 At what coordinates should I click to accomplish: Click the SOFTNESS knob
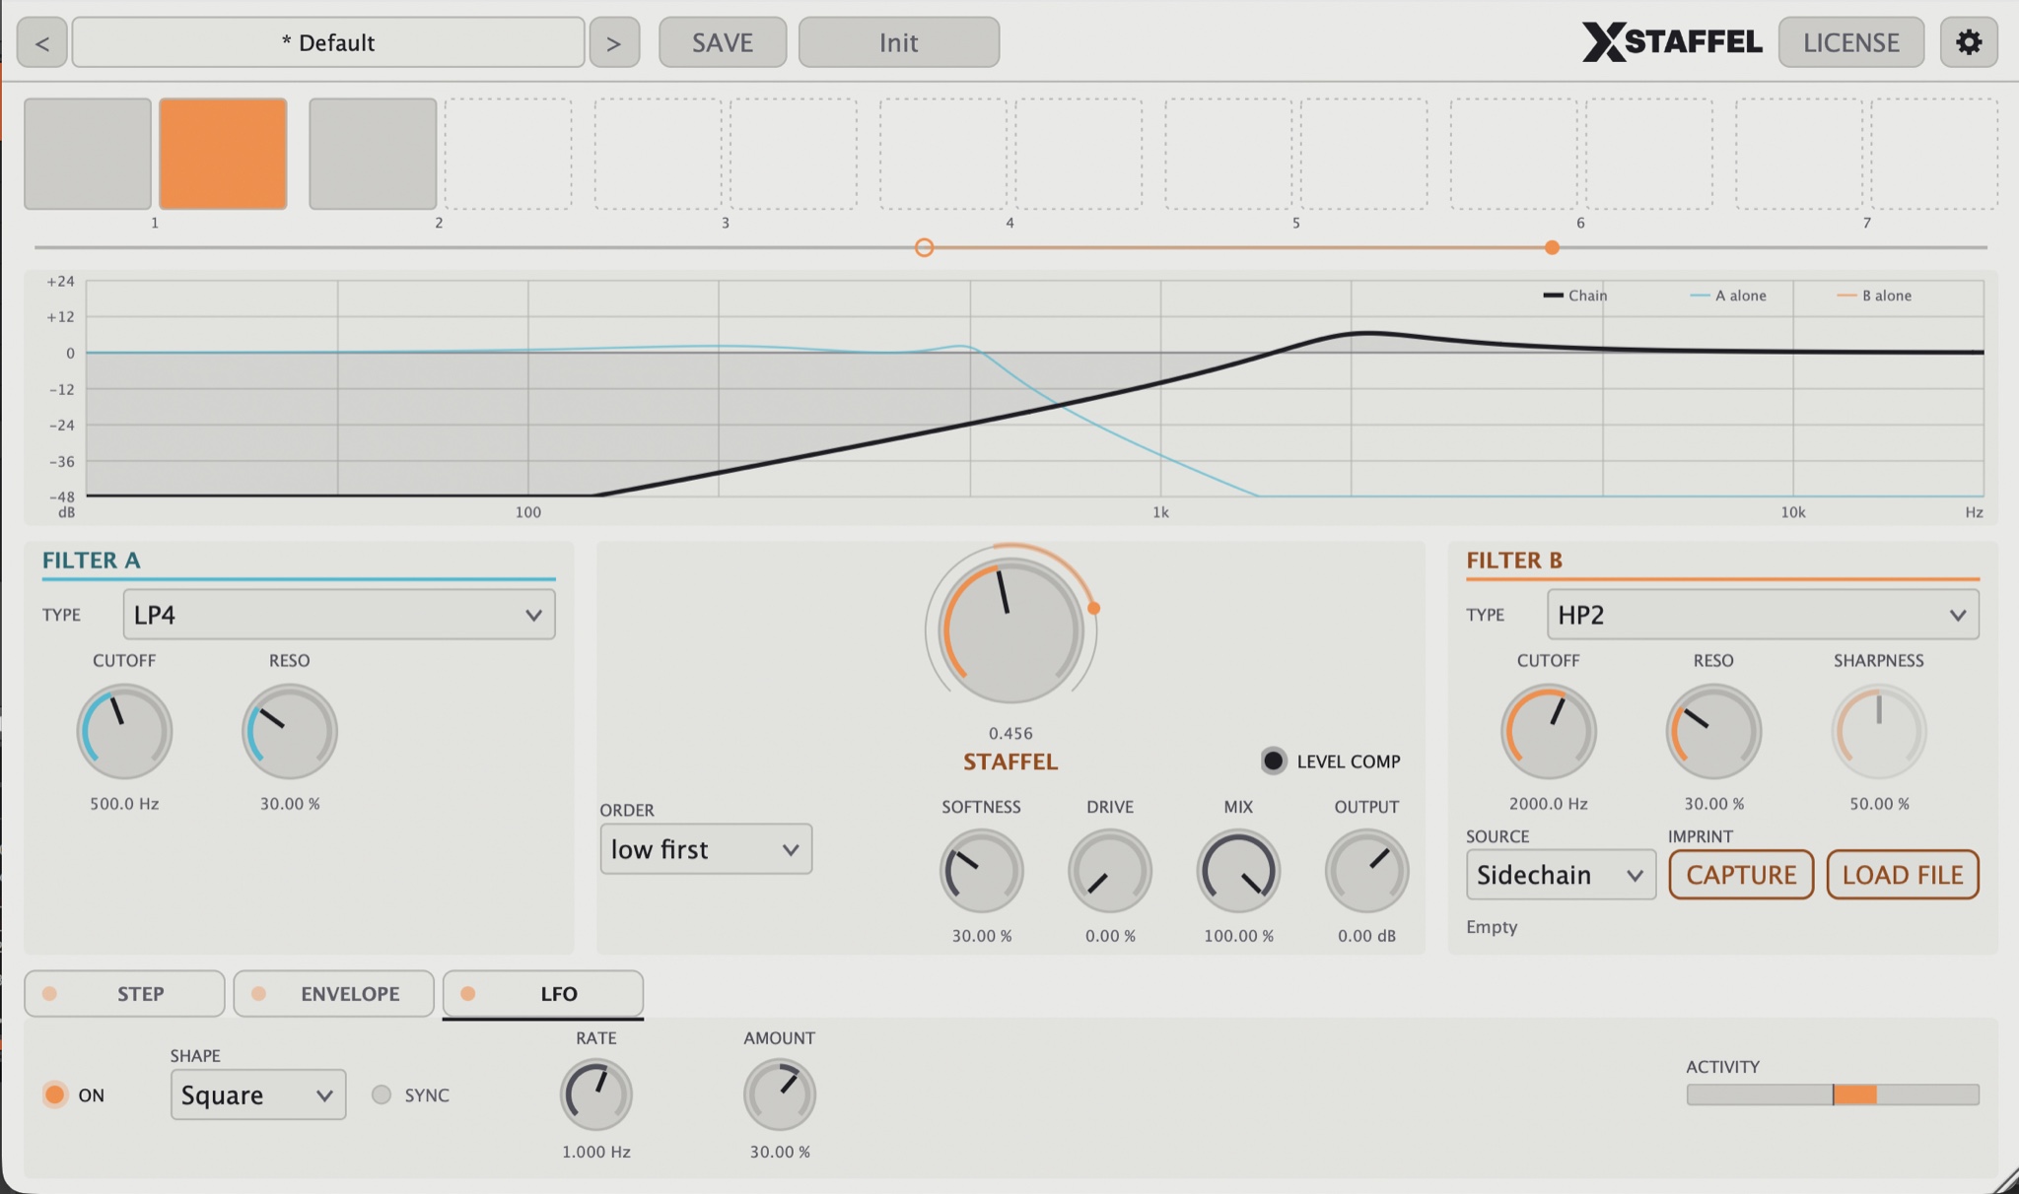point(981,871)
